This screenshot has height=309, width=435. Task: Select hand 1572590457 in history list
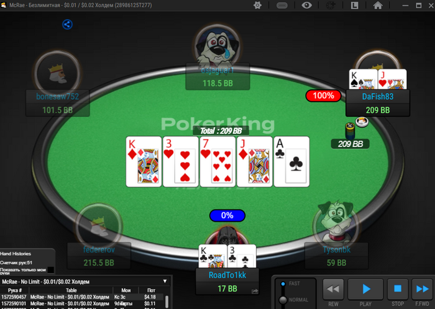click(x=83, y=297)
